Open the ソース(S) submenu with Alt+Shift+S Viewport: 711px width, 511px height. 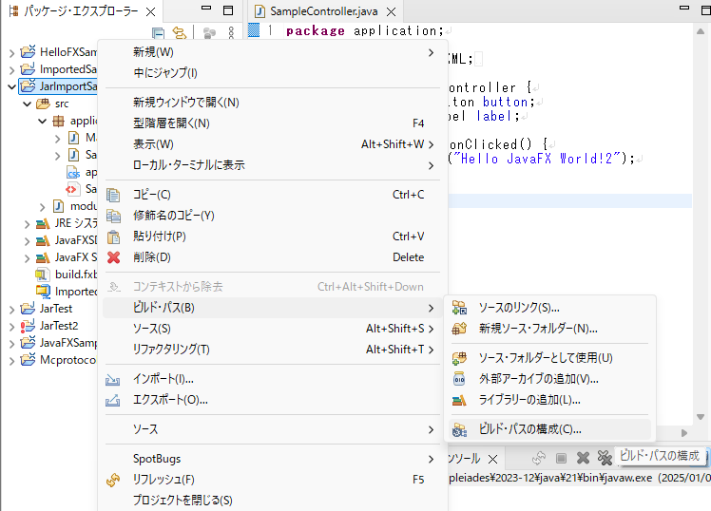click(x=272, y=329)
